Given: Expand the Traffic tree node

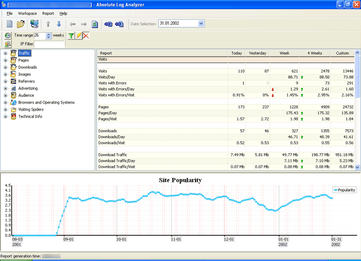Looking at the screenshot, I should (x=5, y=53).
